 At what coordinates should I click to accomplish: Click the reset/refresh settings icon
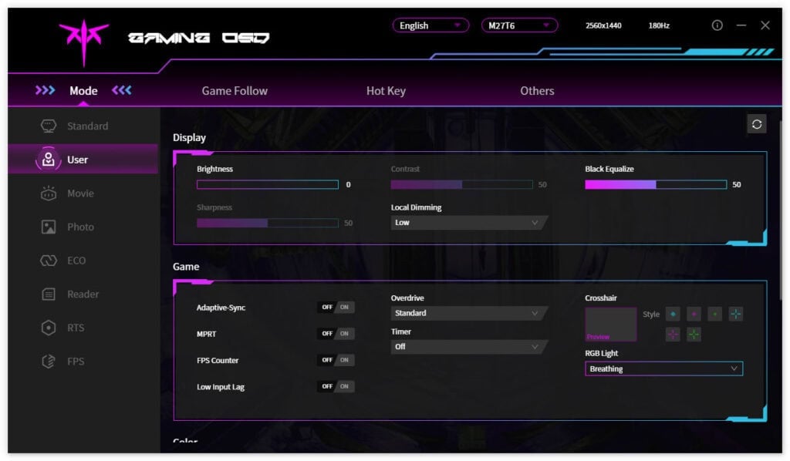coord(756,124)
